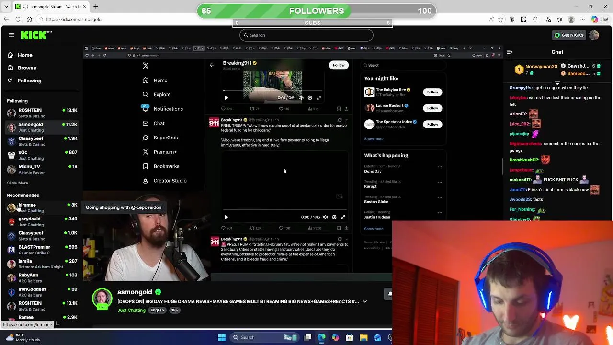The image size is (613, 345).
Task: Click the Just Chatting category link
Action: (131, 310)
